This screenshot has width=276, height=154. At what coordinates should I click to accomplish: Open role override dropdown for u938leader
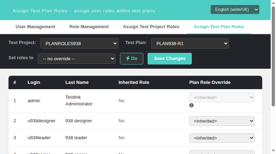pos(222,138)
